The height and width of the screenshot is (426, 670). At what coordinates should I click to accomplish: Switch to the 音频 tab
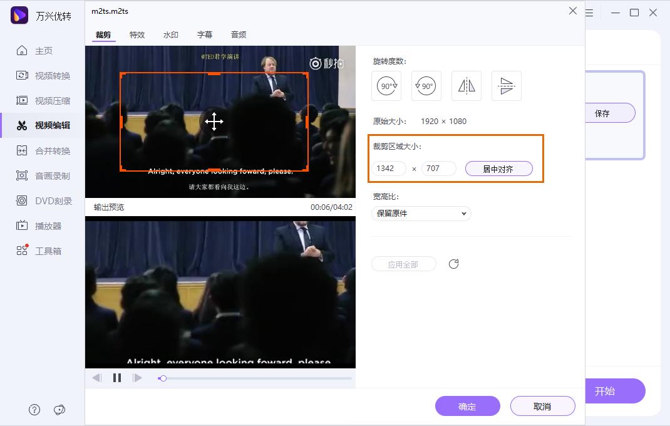239,34
